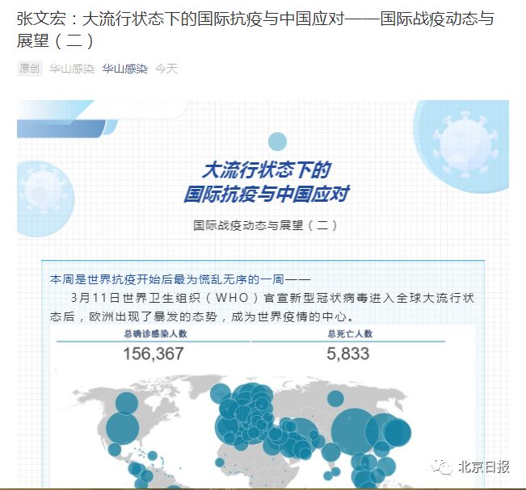Click the 原创 original tag
The width and height of the screenshot is (526, 490).
[x=30, y=69]
